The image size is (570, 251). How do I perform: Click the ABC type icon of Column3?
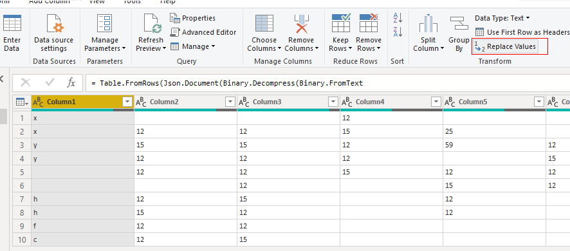click(x=244, y=102)
